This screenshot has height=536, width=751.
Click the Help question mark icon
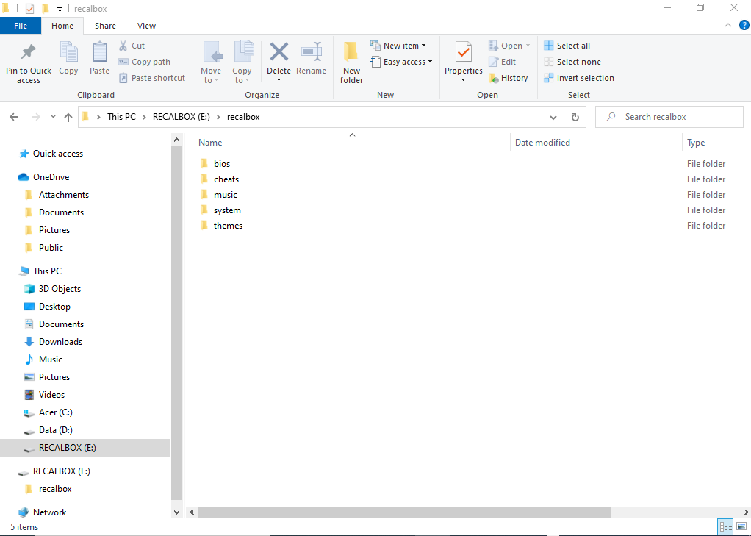pos(744,26)
